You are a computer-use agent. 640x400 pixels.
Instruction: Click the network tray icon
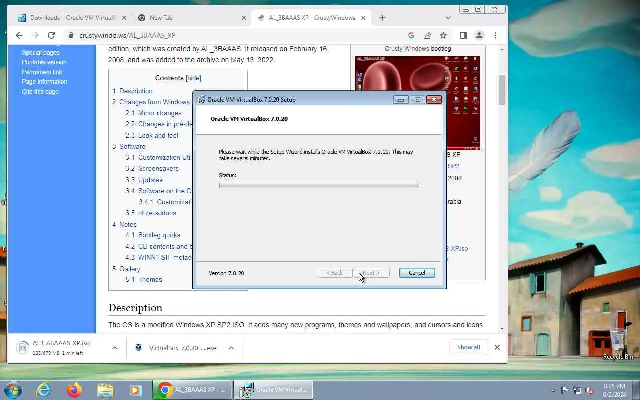click(577, 390)
